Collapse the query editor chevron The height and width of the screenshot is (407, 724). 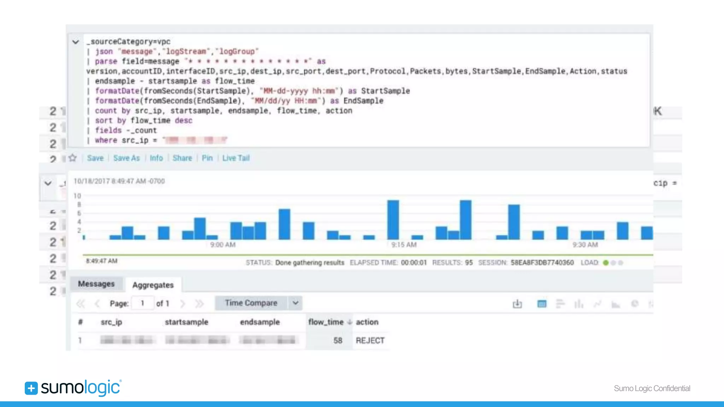(75, 42)
